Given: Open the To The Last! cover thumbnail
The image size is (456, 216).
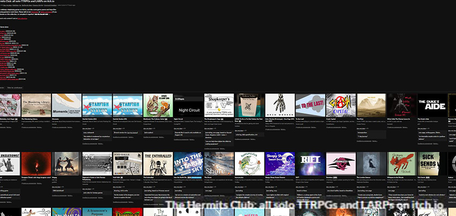Looking at the screenshot, I should click(310, 105).
